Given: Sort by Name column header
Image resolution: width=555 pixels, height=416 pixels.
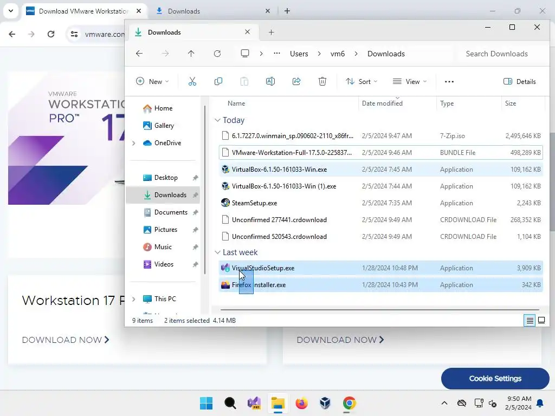Looking at the screenshot, I should coord(236,103).
